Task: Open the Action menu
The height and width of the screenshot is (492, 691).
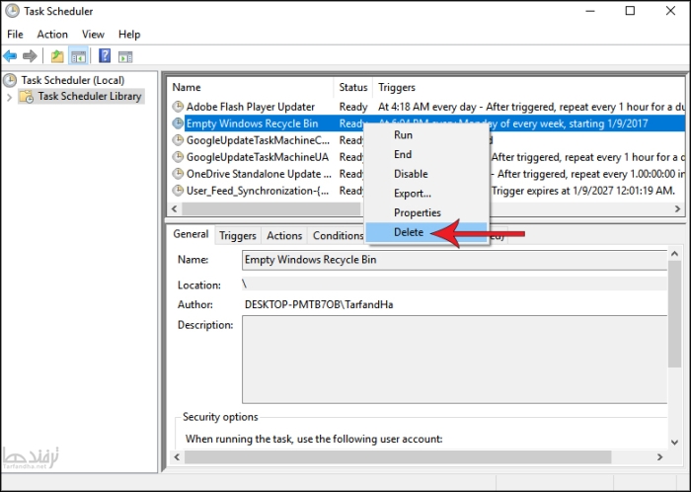Action: pos(52,34)
